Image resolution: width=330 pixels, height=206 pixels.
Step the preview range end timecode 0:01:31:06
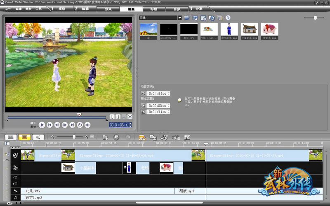tap(168, 112)
